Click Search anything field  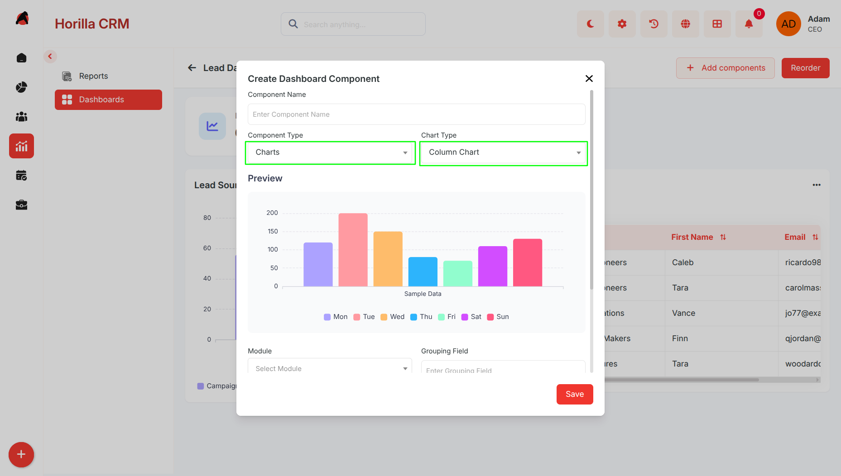pos(353,24)
